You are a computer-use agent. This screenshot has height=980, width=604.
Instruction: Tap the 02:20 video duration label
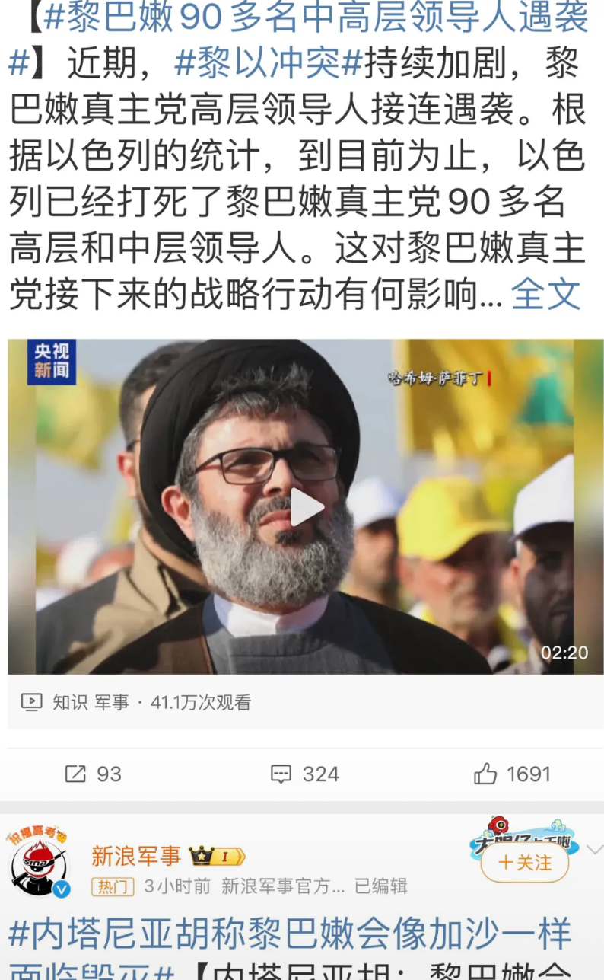[564, 653]
